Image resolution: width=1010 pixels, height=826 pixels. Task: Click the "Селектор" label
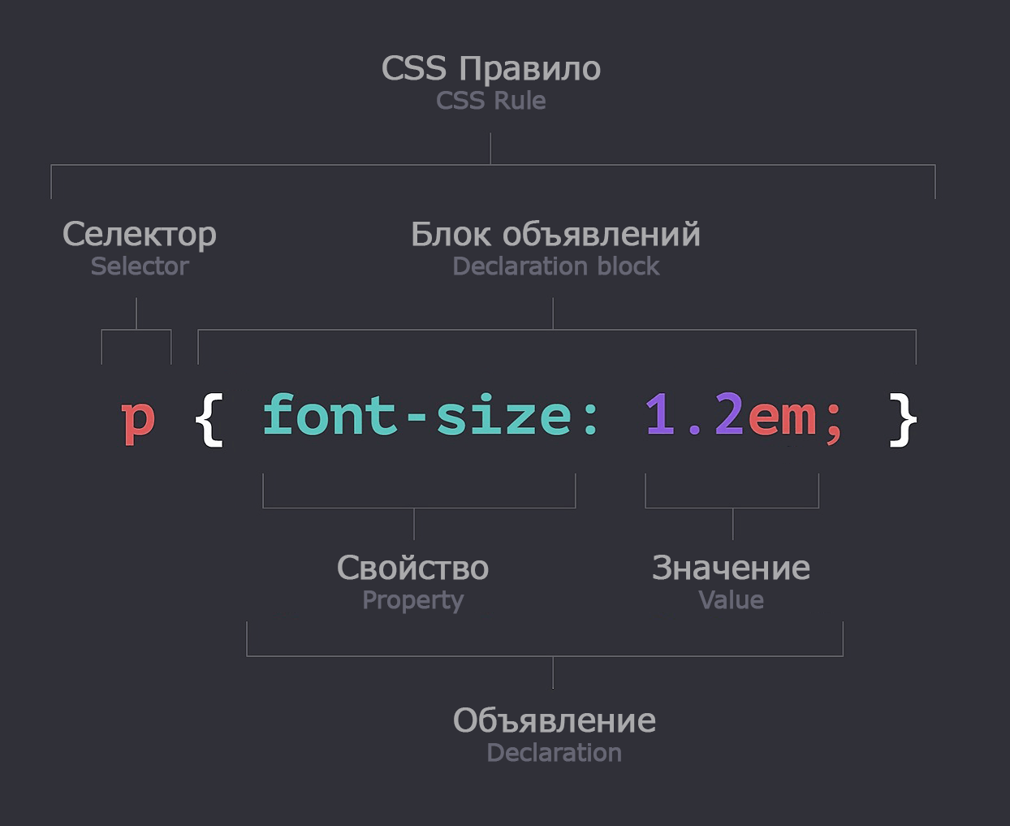pyautogui.click(x=140, y=235)
